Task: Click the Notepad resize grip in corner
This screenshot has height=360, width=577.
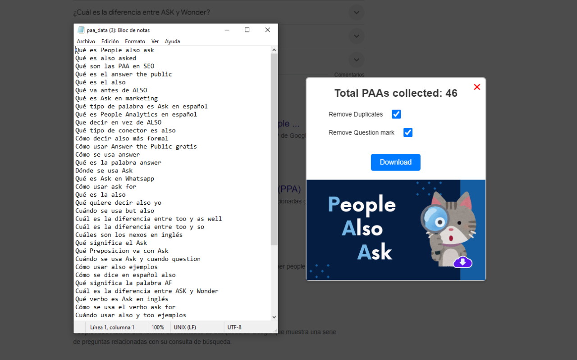Action: point(275,330)
